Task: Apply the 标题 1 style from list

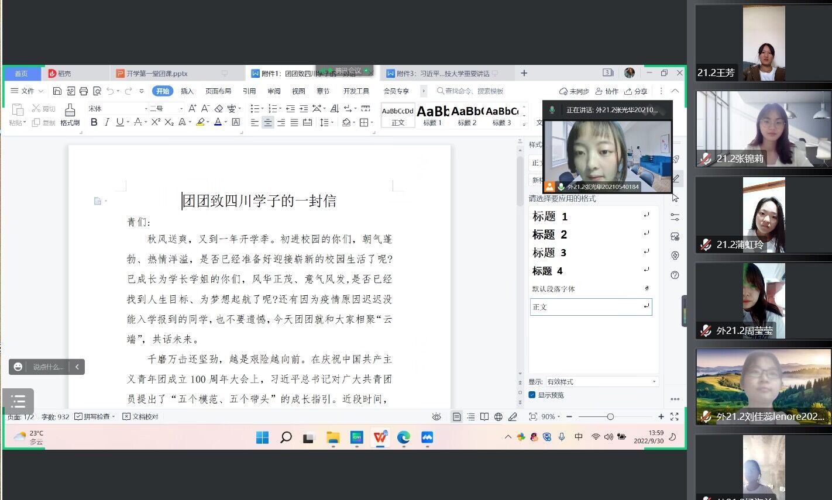Action: pos(550,217)
